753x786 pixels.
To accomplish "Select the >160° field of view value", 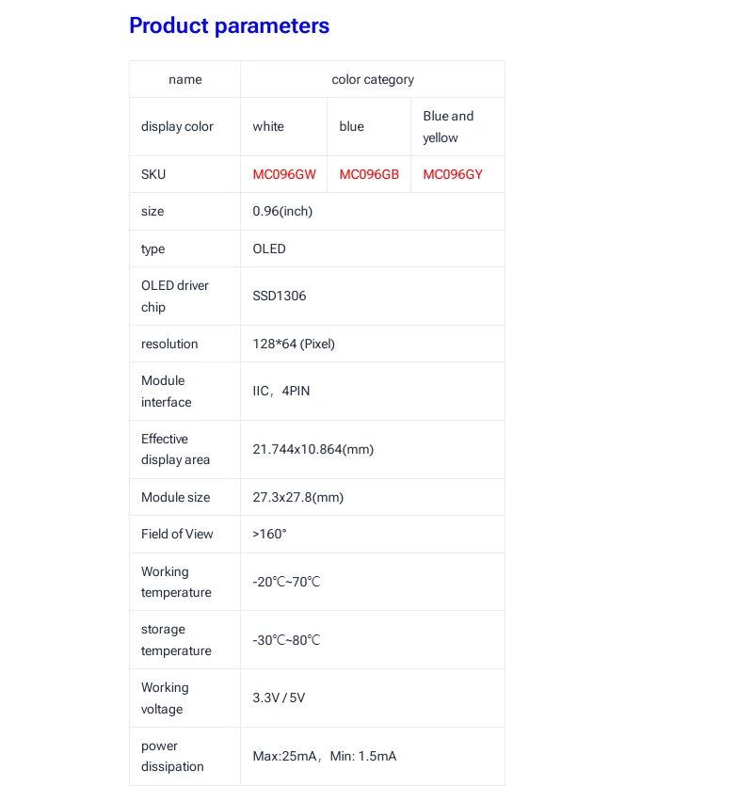I will coord(269,535).
